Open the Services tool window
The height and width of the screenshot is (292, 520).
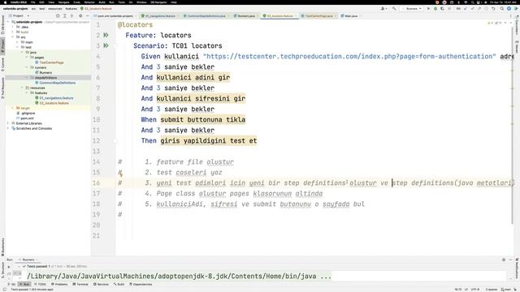[x=101, y=285]
